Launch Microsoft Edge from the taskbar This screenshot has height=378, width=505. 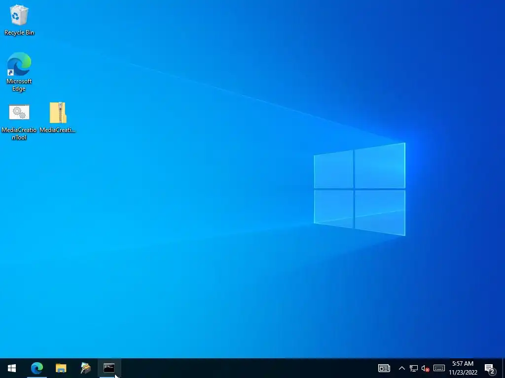coord(36,368)
